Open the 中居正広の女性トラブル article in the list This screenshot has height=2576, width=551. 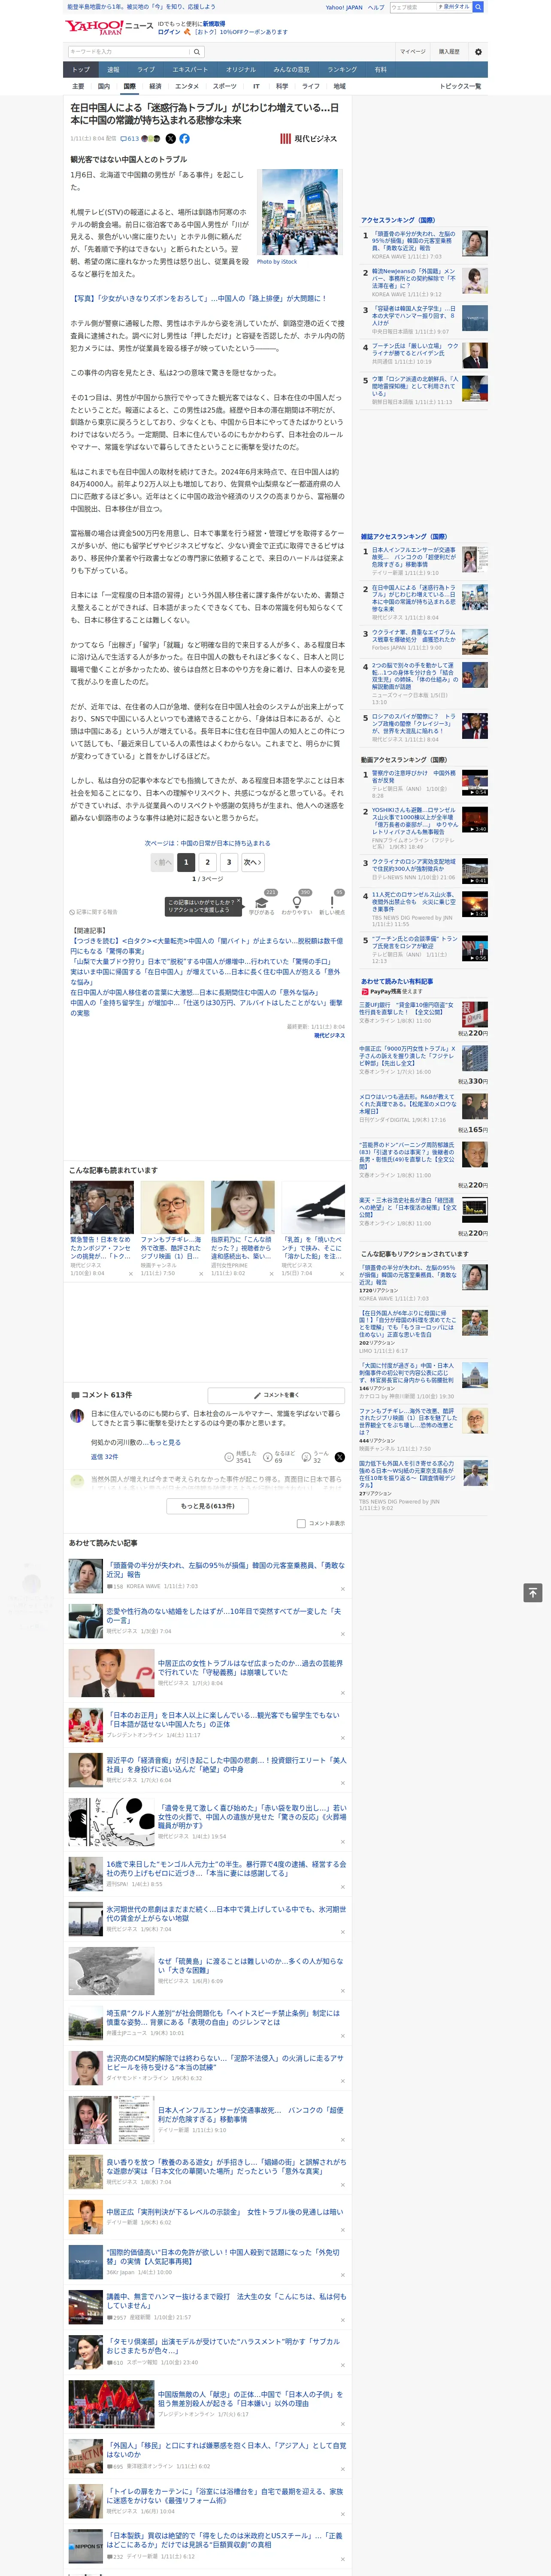[x=250, y=1667]
